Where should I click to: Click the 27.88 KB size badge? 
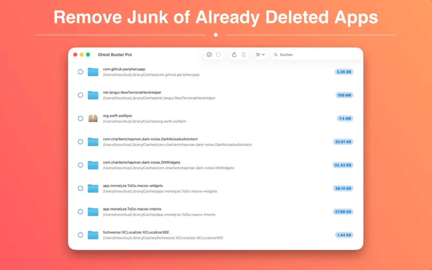[343, 212]
